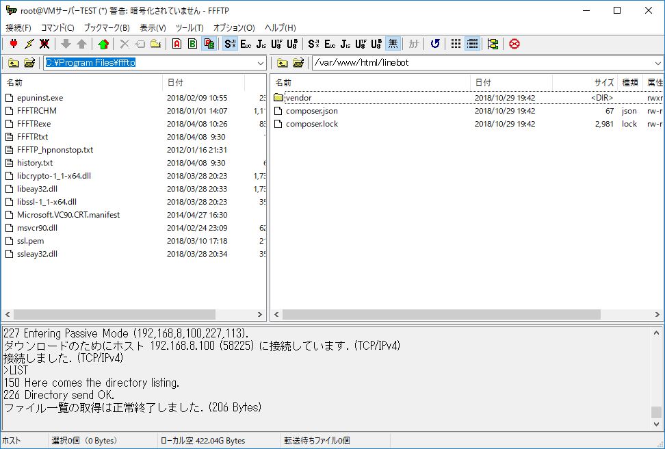Toggle automatic transfer mode detection
665x449 pixels.
point(211,43)
